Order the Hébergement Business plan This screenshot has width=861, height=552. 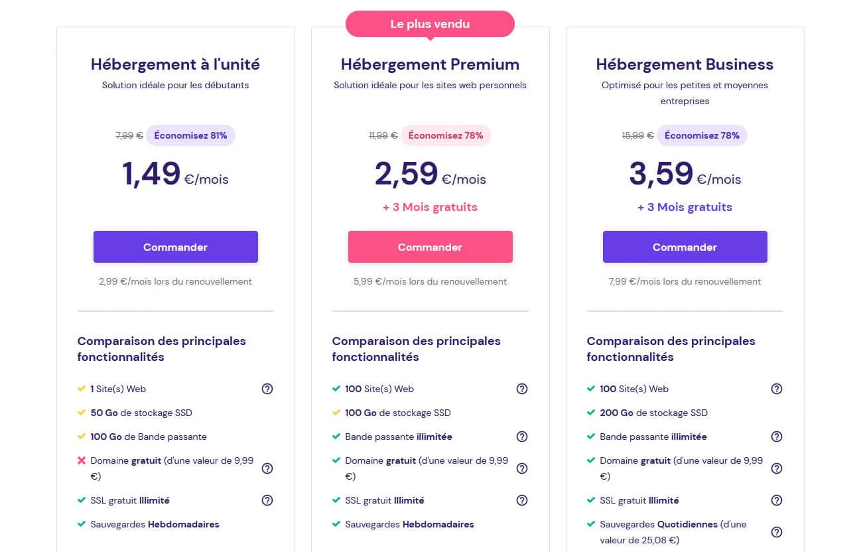pos(685,247)
